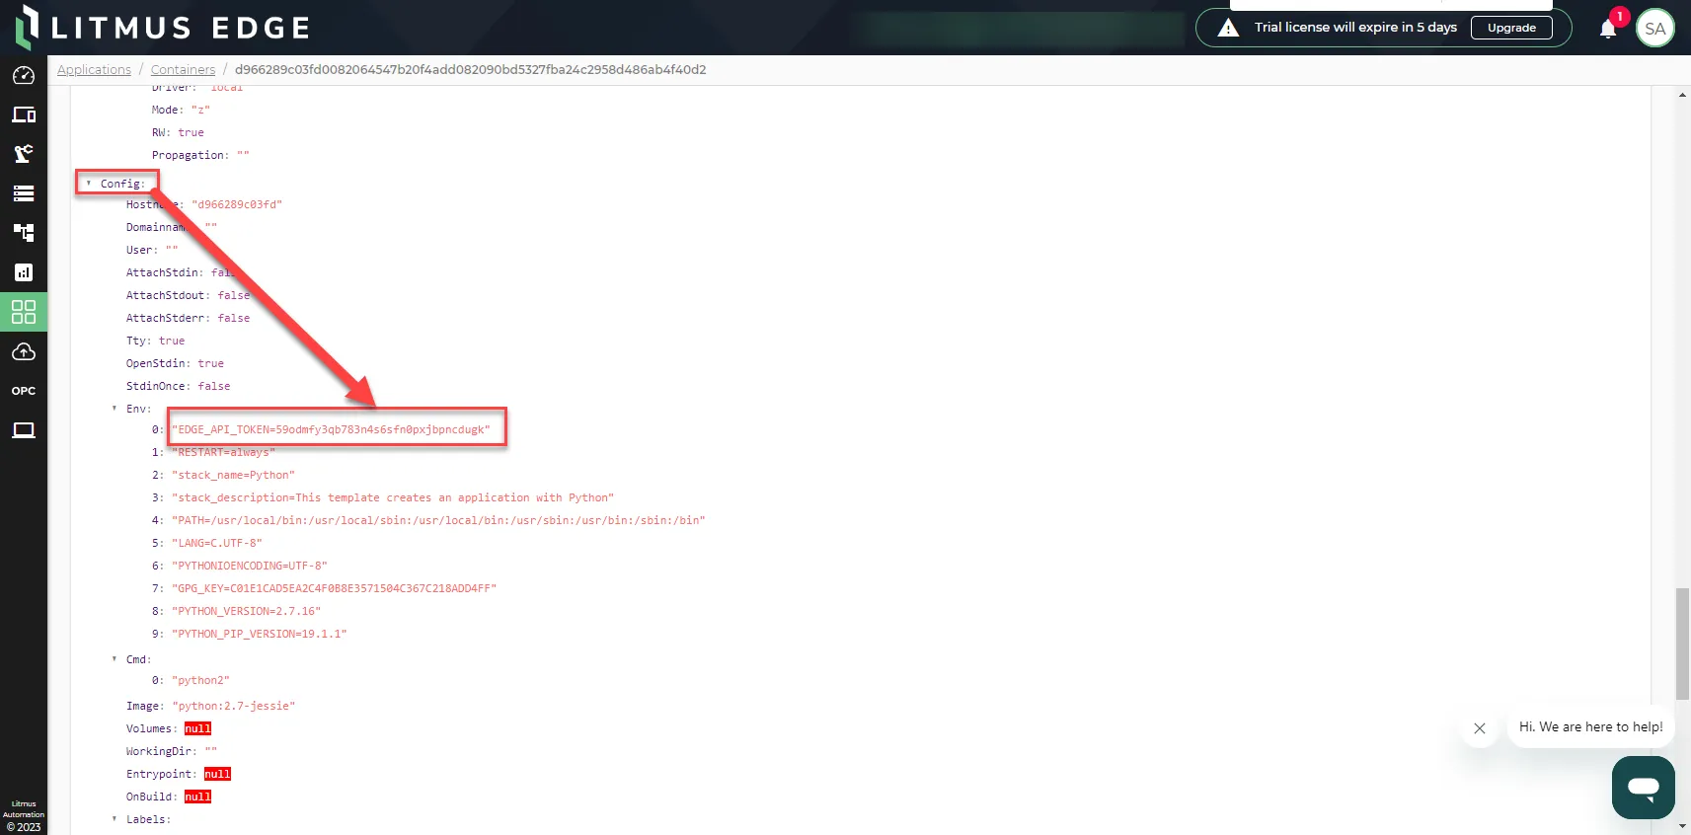Click the page vertical scrollbar thumb
Image resolution: width=1691 pixels, height=835 pixels.
(x=1682, y=644)
